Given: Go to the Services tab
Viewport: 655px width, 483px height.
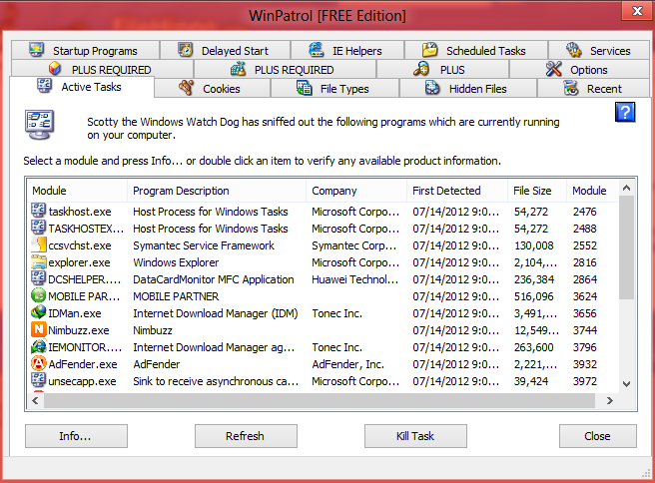Looking at the screenshot, I should [599, 50].
